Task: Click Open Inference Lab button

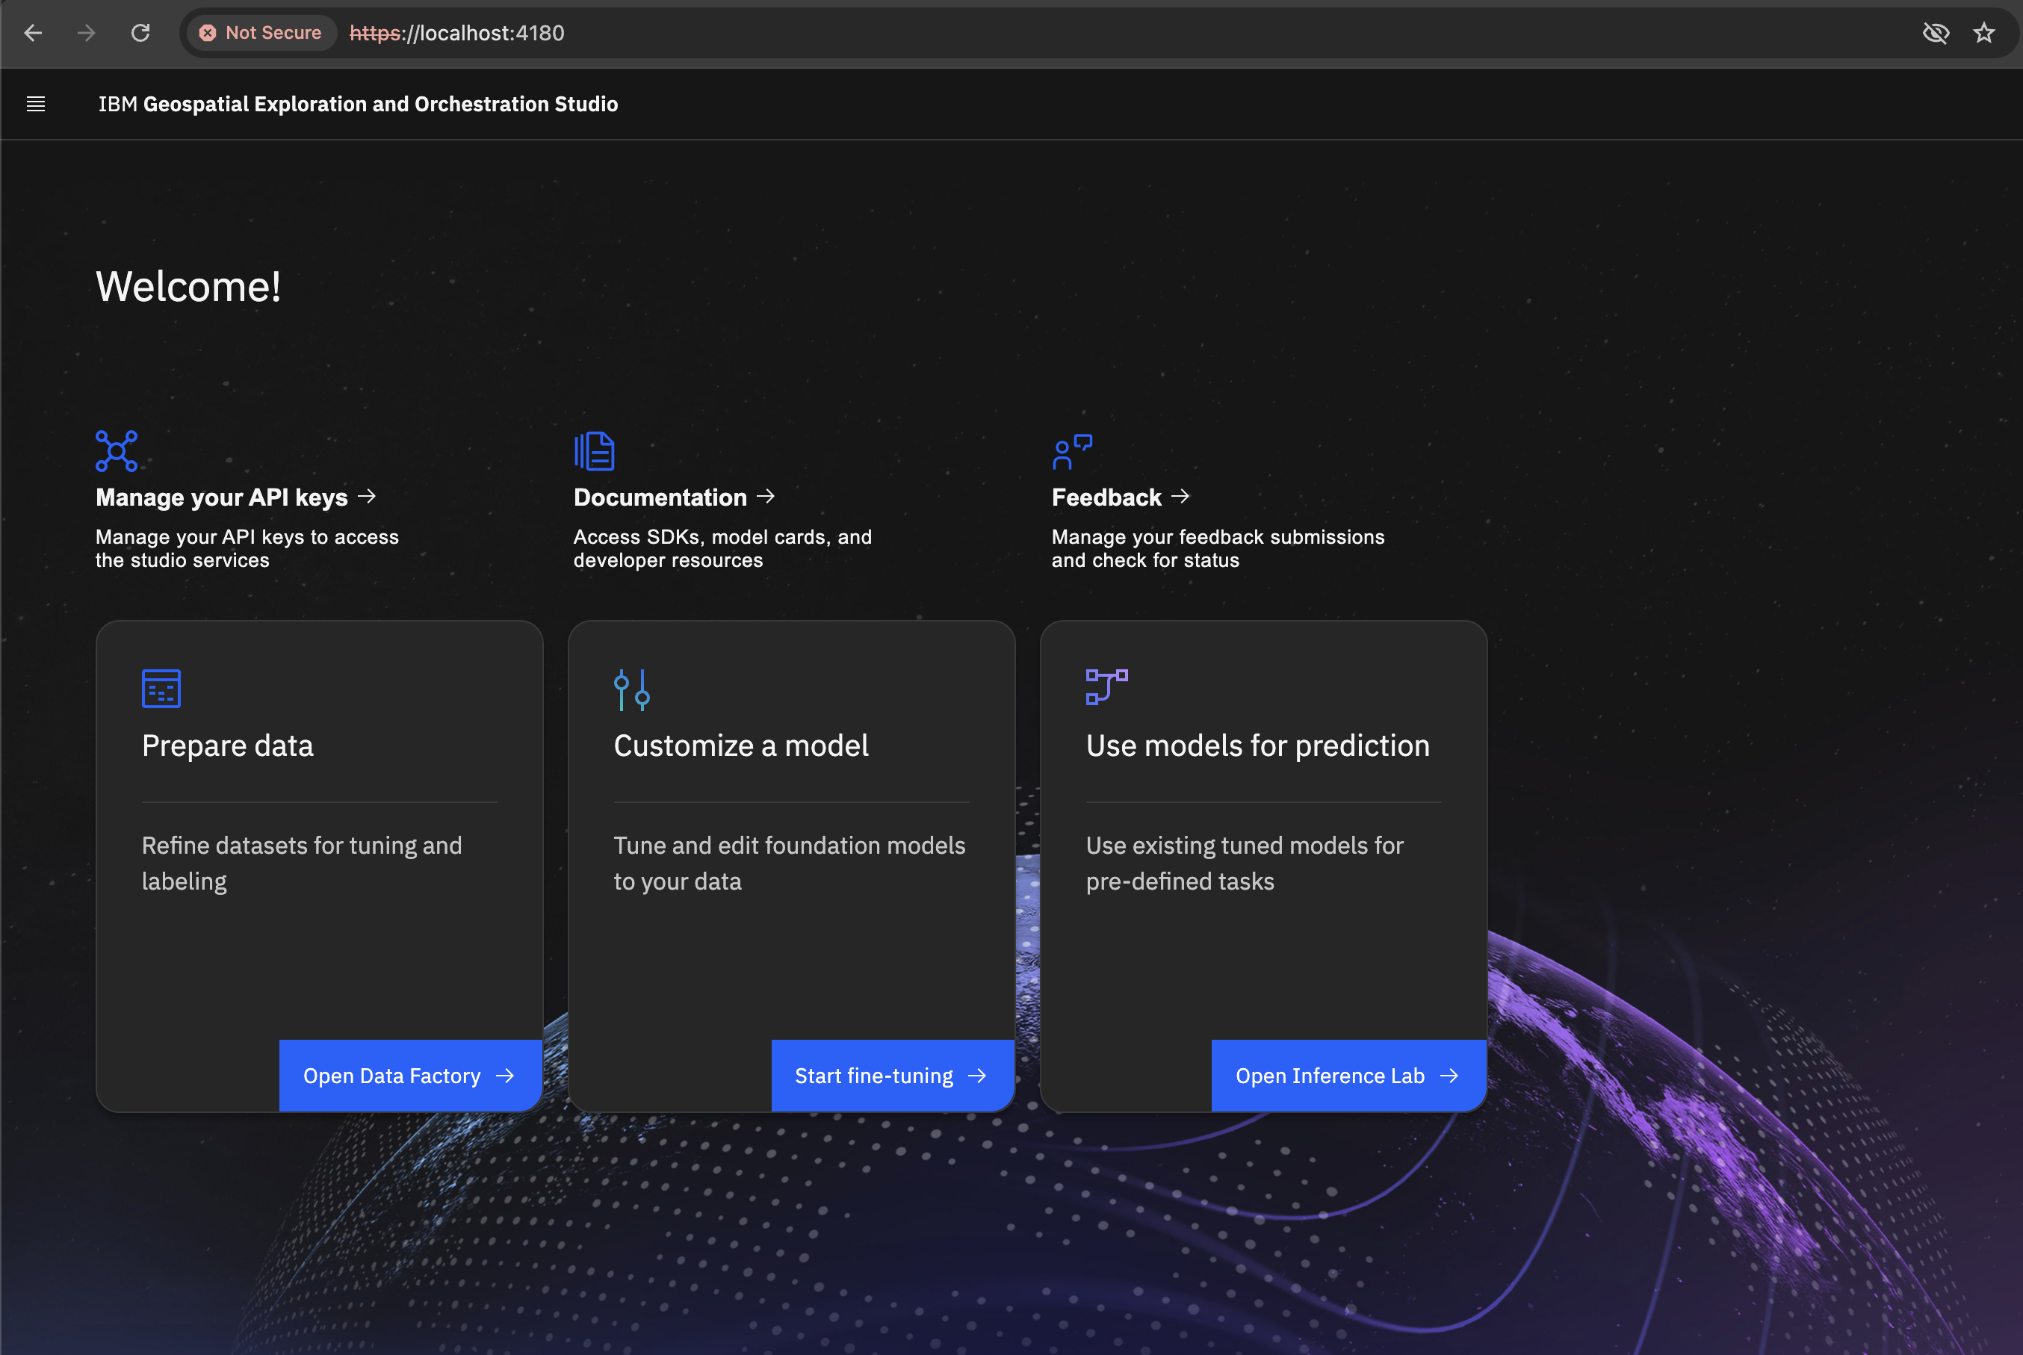Action: (x=1347, y=1076)
